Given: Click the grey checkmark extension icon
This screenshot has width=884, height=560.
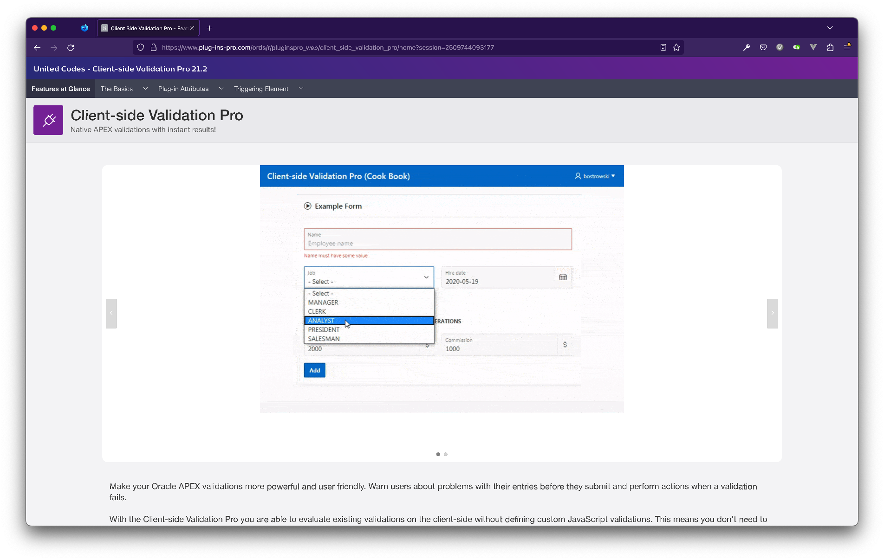Looking at the screenshot, I should click(x=780, y=47).
